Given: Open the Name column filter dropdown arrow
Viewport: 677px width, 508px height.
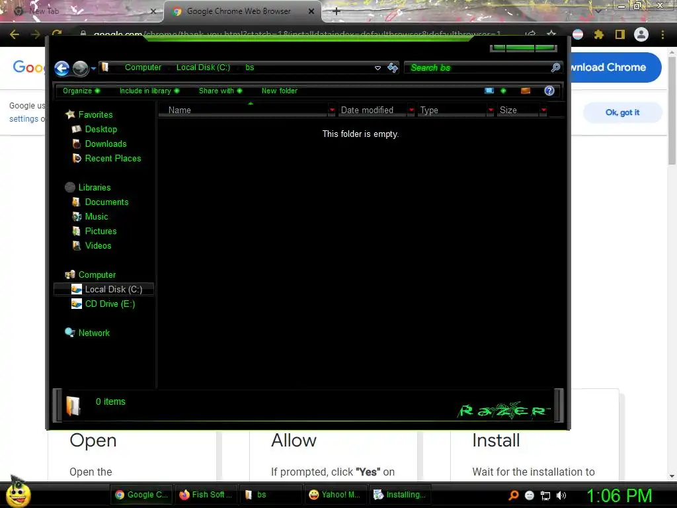Looking at the screenshot, I should point(332,110).
